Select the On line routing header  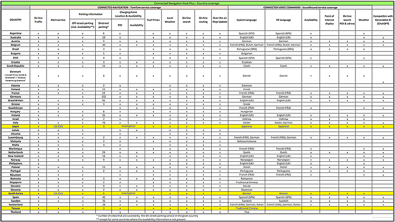pos(203,20)
